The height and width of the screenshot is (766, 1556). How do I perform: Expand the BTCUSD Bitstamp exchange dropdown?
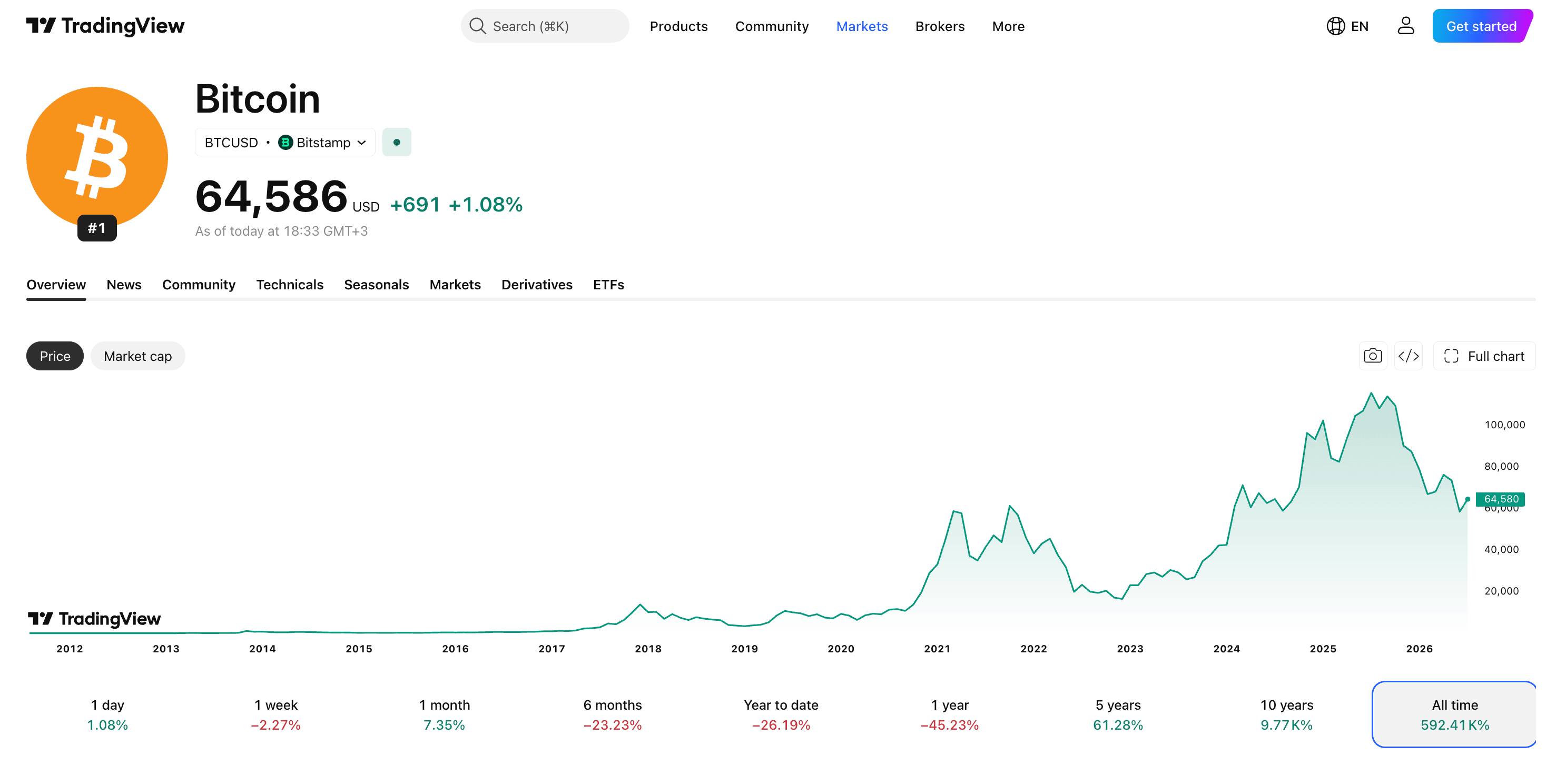point(285,143)
